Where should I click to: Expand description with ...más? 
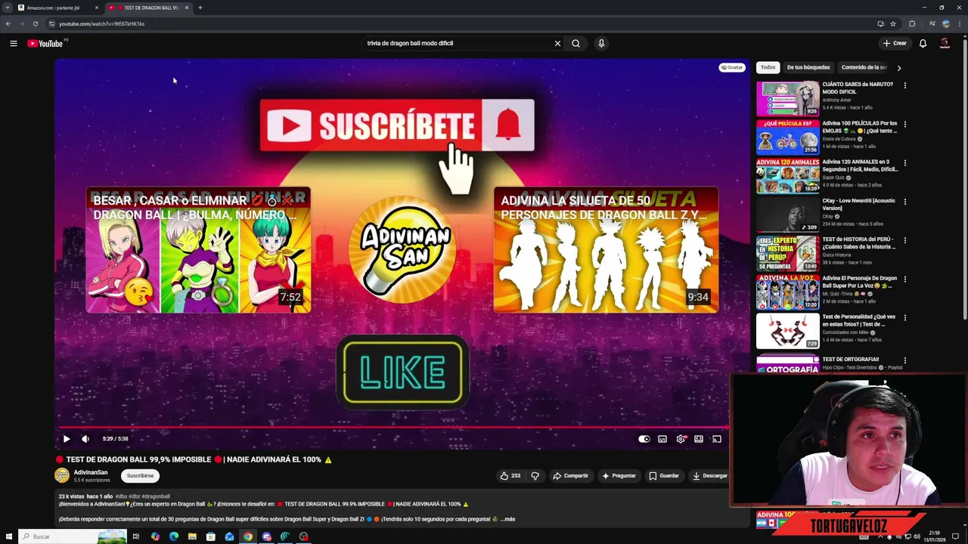[508, 519]
